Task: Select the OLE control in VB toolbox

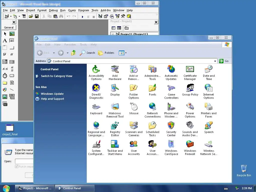Action: [x=5, y=104]
